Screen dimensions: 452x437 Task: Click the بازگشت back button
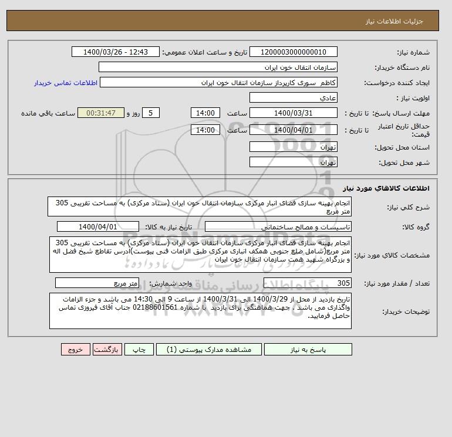pyautogui.click(x=107, y=350)
